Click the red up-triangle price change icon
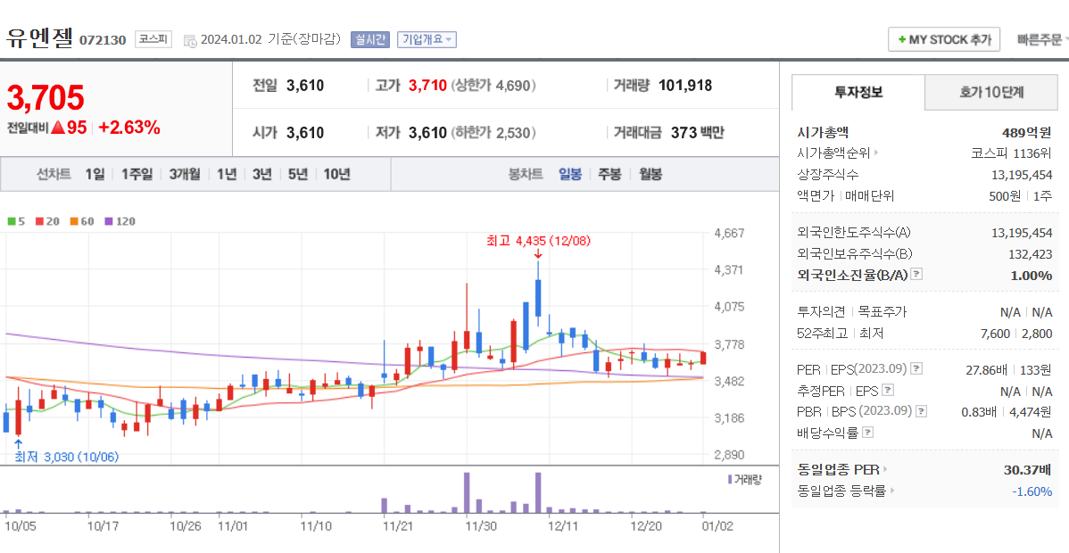1069x553 pixels. [x=57, y=128]
